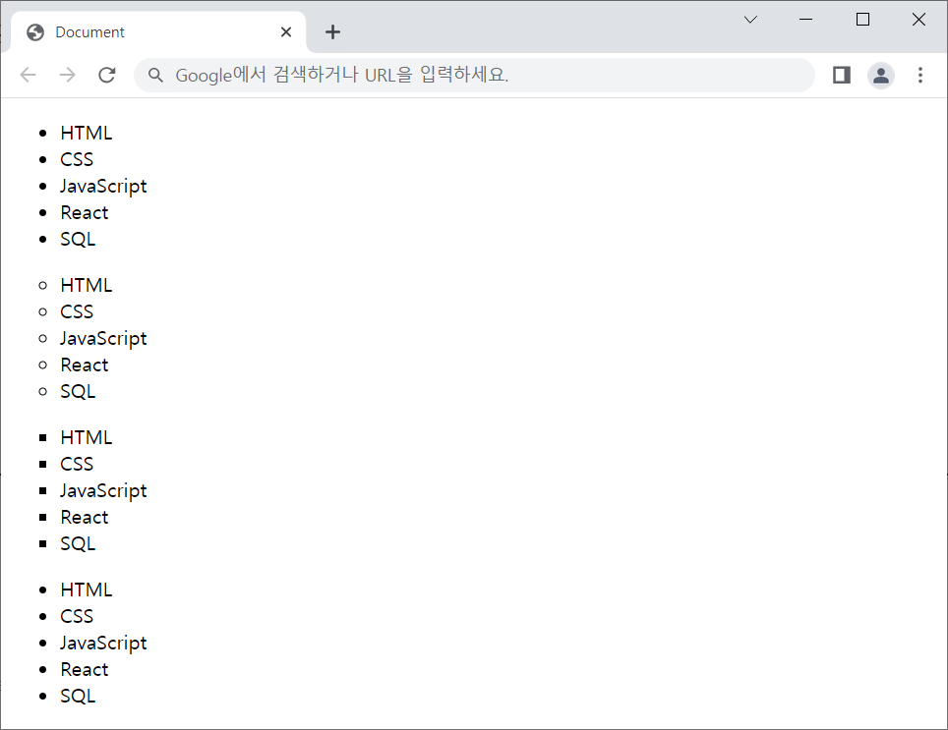The width and height of the screenshot is (948, 730).
Task: Click the browser back arrow
Action: pyautogui.click(x=29, y=75)
